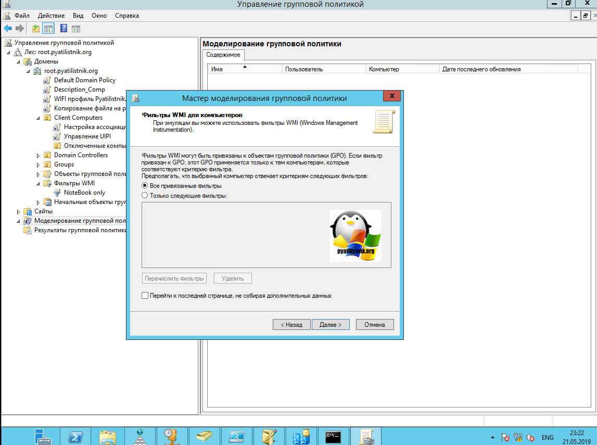Open the Default Domain Policy GPO link
Viewport: 597px width, 445px height.
click(x=84, y=80)
